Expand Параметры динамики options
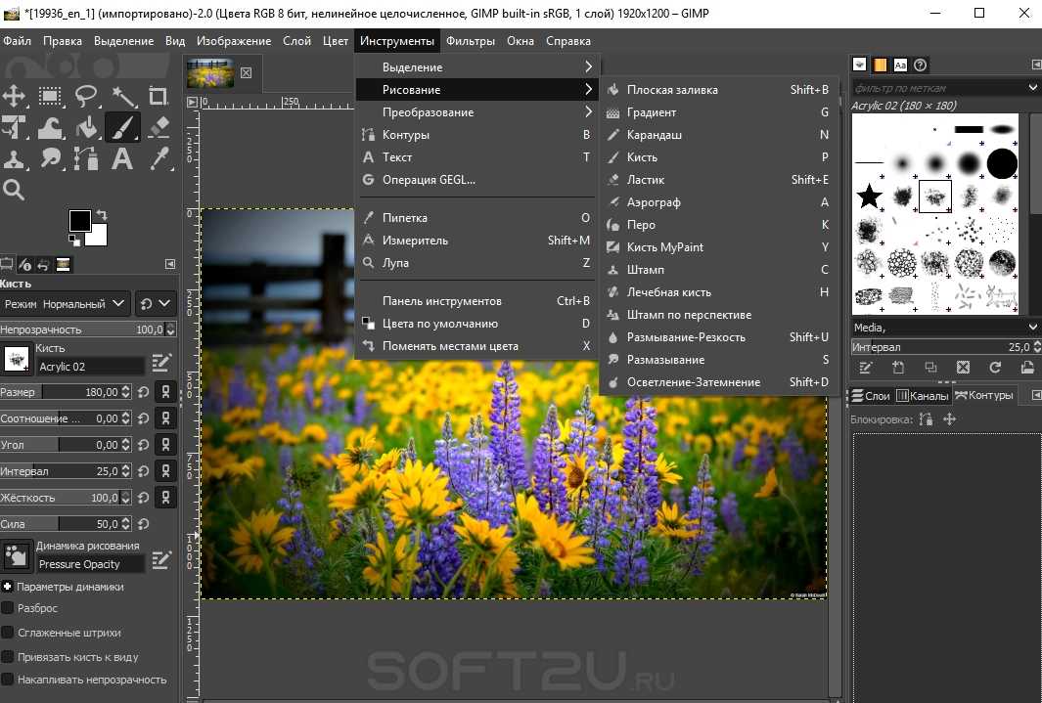The image size is (1042, 703). 7,587
